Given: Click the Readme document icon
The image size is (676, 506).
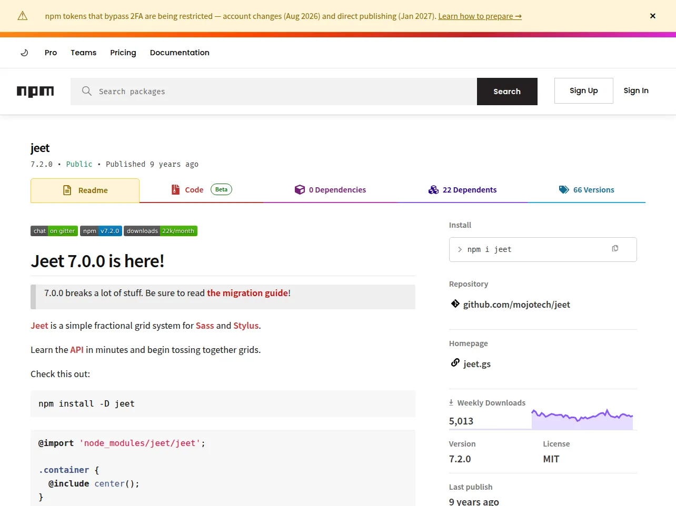Looking at the screenshot, I should click(x=67, y=190).
